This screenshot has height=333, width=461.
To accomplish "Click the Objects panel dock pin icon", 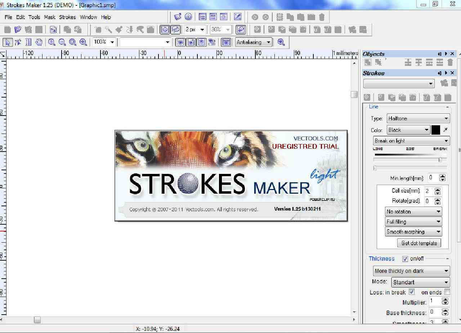I will [440, 54].
